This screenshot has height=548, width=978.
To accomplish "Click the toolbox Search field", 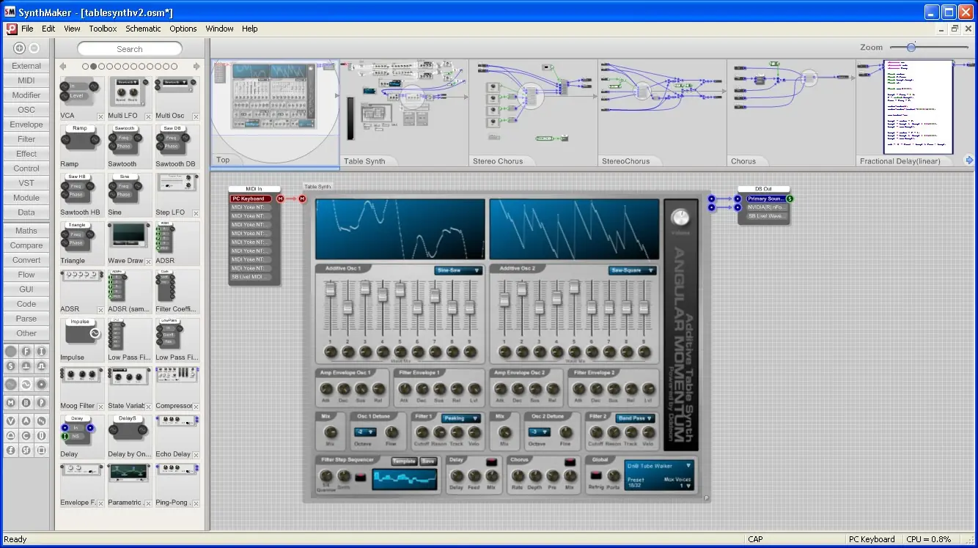I will tap(130, 49).
